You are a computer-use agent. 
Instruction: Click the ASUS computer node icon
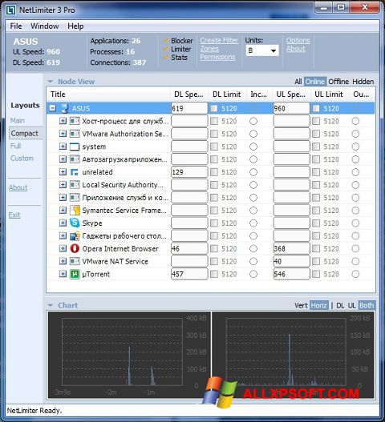point(64,108)
